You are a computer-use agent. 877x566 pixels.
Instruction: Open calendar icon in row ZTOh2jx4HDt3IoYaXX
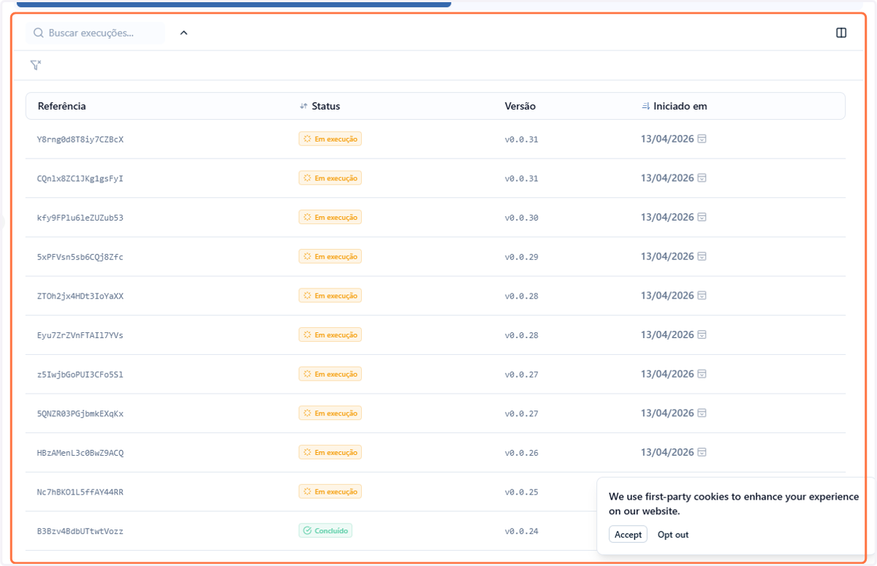(x=702, y=296)
